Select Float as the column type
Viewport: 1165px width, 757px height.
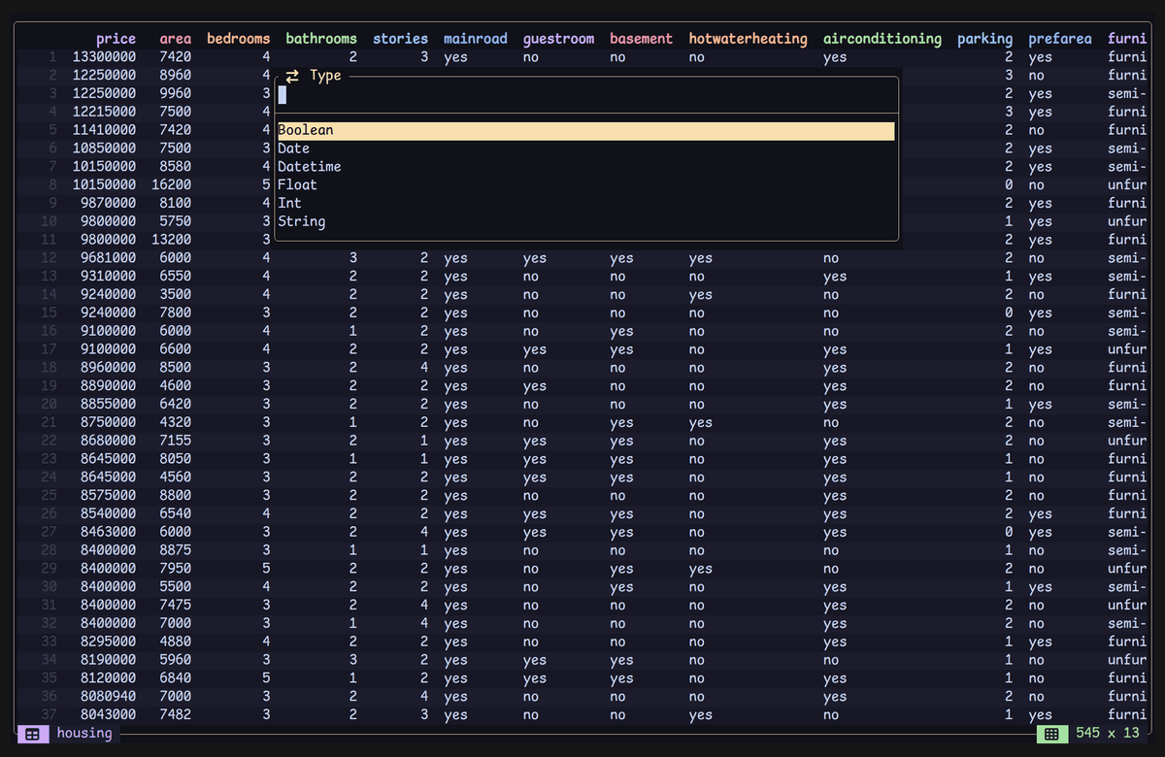(x=585, y=185)
